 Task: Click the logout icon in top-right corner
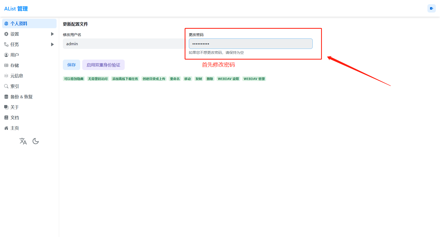coord(431,8)
